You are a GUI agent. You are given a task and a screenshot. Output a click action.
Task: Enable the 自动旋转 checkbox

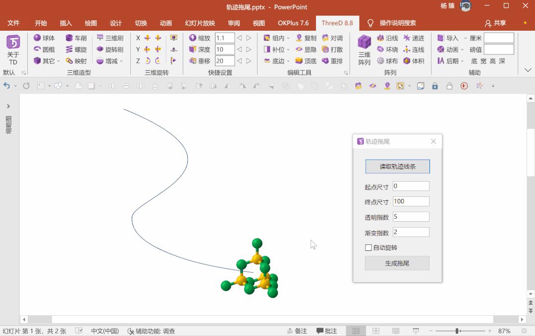[368, 247]
